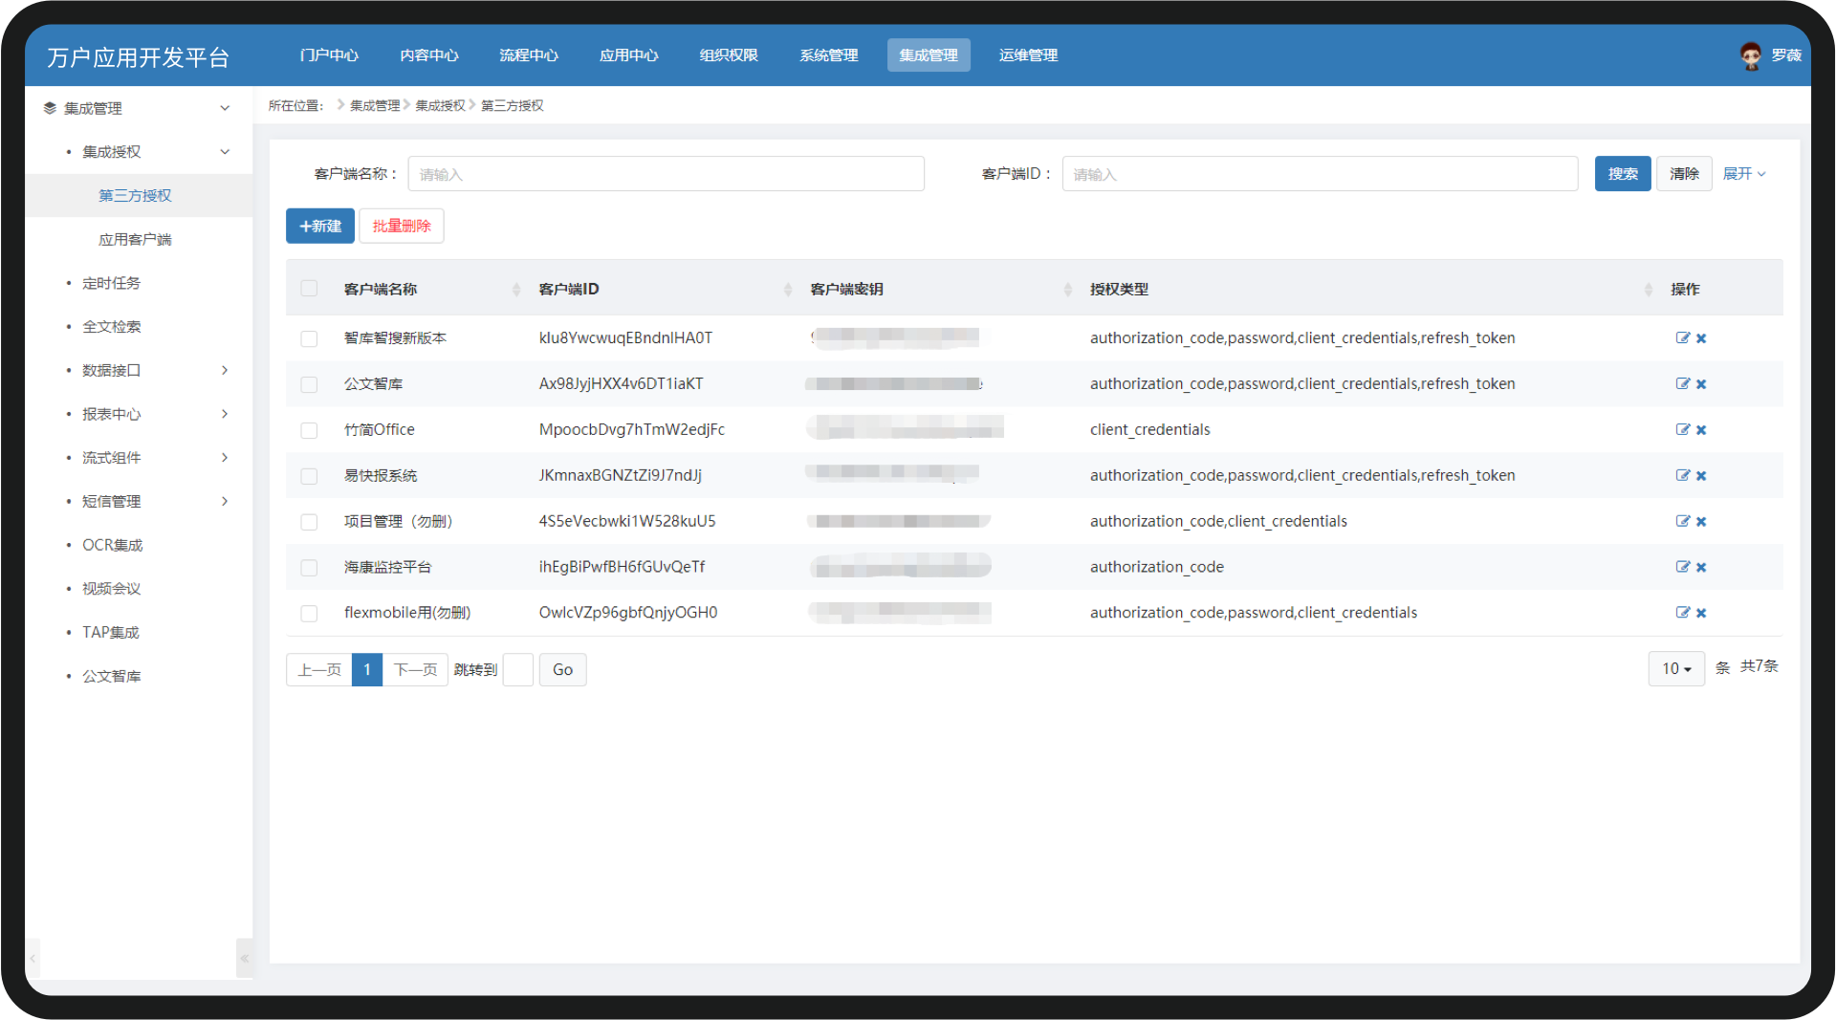Delete the flexmobile用(勿删) row
The width and height of the screenshot is (1836, 1020).
[x=1701, y=613]
